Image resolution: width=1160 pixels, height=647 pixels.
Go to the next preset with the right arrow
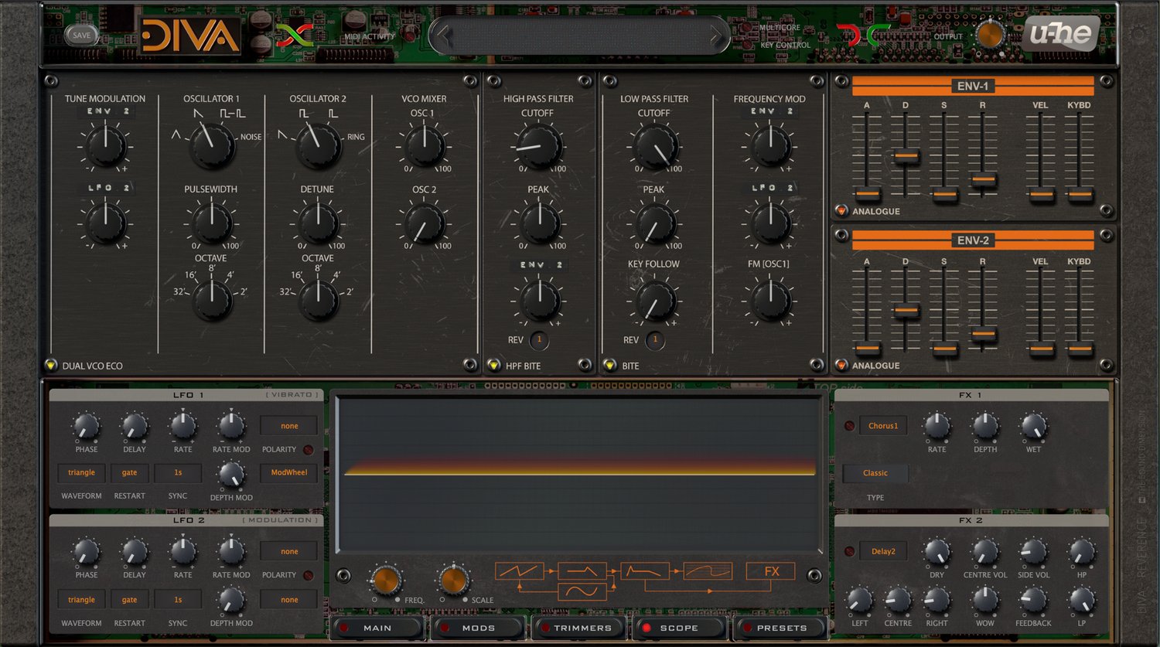(717, 35)
